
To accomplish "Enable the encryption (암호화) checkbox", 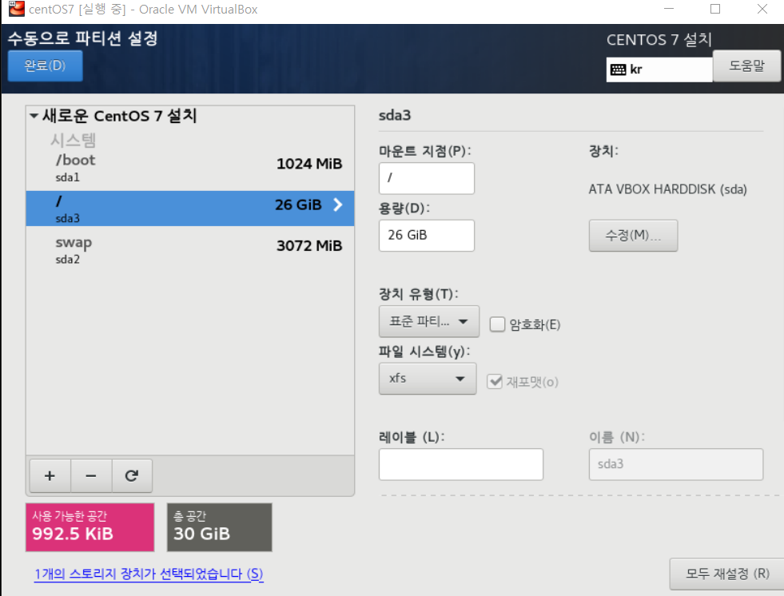I will (x=497, y=324).
